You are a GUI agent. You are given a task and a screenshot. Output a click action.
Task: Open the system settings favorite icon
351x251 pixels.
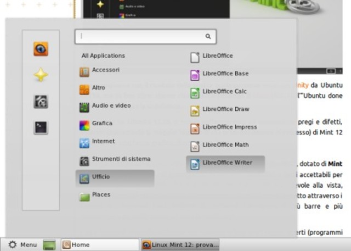(41, 102)
